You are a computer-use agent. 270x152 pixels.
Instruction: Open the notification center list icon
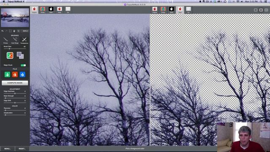coord(266,1)
